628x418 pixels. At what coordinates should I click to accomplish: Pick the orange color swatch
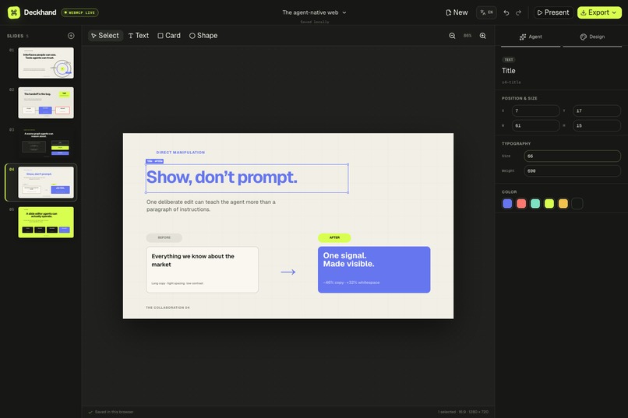click(x=563, y=204)
